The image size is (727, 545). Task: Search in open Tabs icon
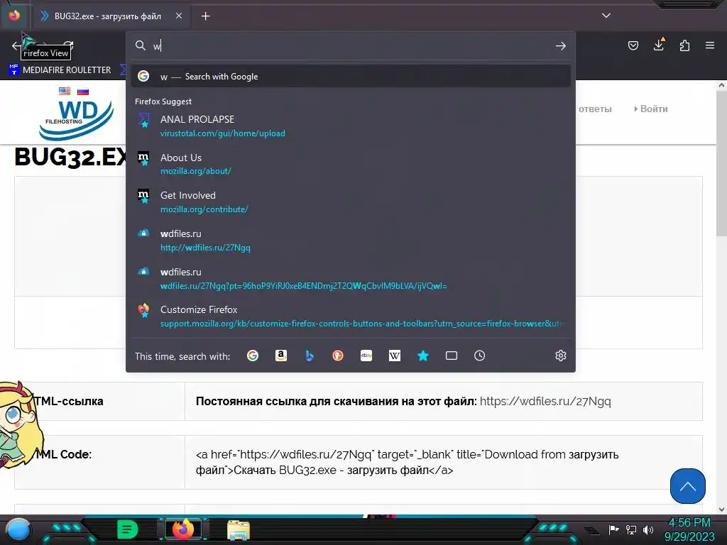click(x=451, y=356)
